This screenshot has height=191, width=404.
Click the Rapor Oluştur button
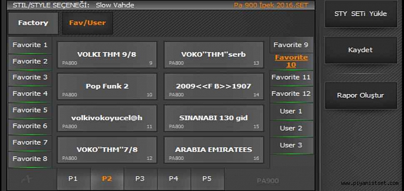361,96
